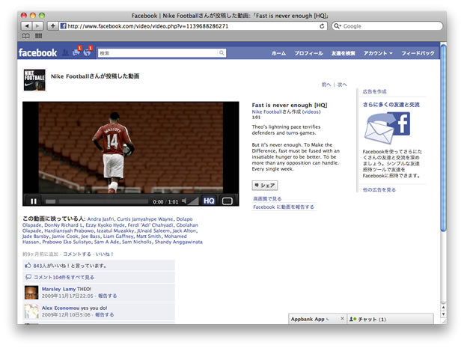
Task: Open the ホーム menu item
Action: point(278,53)
